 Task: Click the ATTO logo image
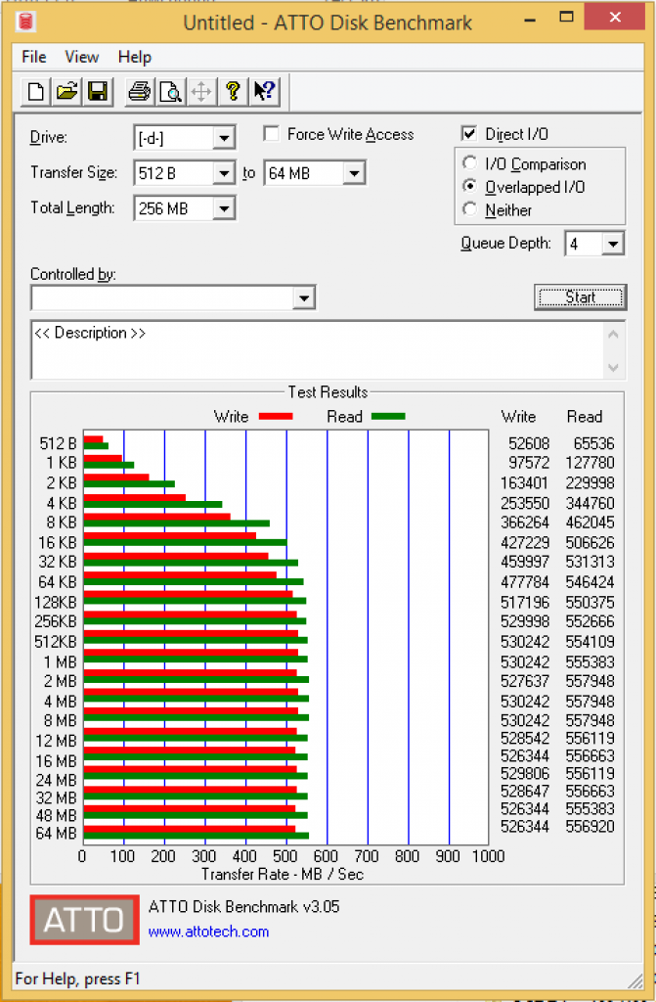(x=84, y=920)
